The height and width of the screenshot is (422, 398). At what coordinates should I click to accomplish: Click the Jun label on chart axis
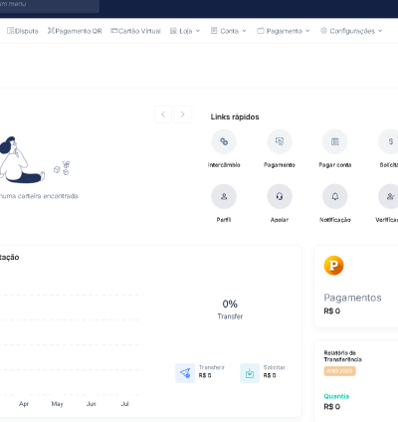coord(92,404)
